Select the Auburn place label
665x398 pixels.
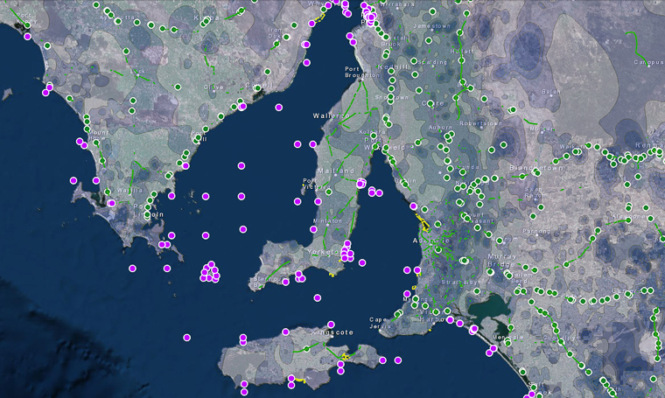coord(440,127)
